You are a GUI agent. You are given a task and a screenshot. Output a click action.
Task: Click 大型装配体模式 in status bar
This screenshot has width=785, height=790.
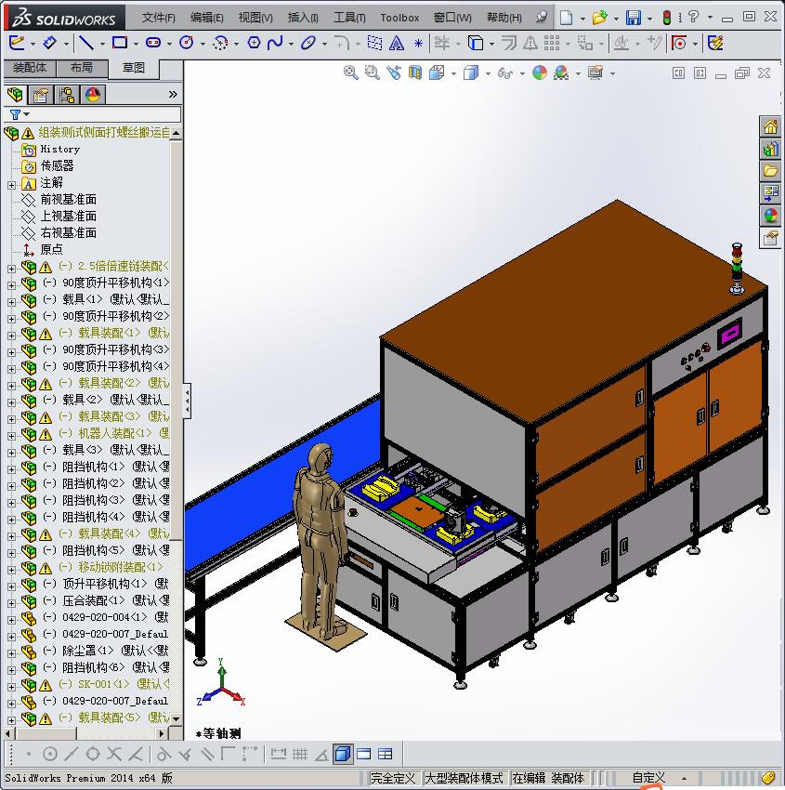(464, 778)
